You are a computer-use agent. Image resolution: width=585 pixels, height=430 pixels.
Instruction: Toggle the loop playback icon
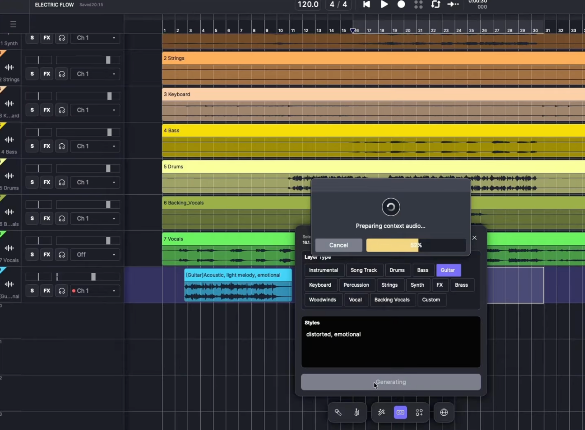[436, 4]
